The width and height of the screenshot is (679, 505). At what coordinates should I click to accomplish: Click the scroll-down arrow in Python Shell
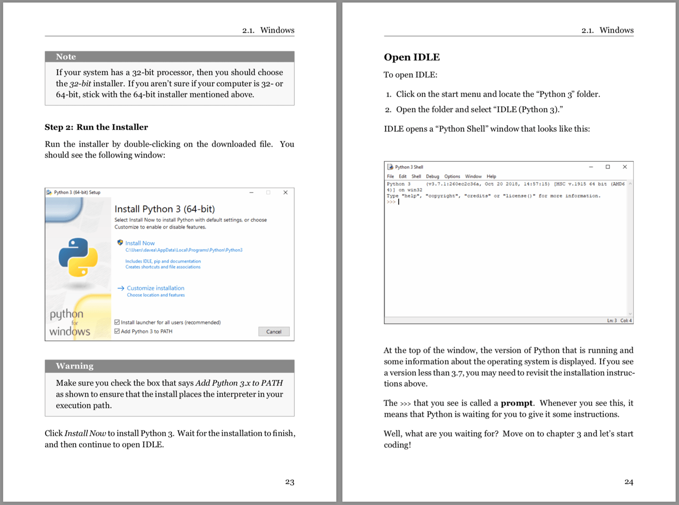click(x=630, y=313)
